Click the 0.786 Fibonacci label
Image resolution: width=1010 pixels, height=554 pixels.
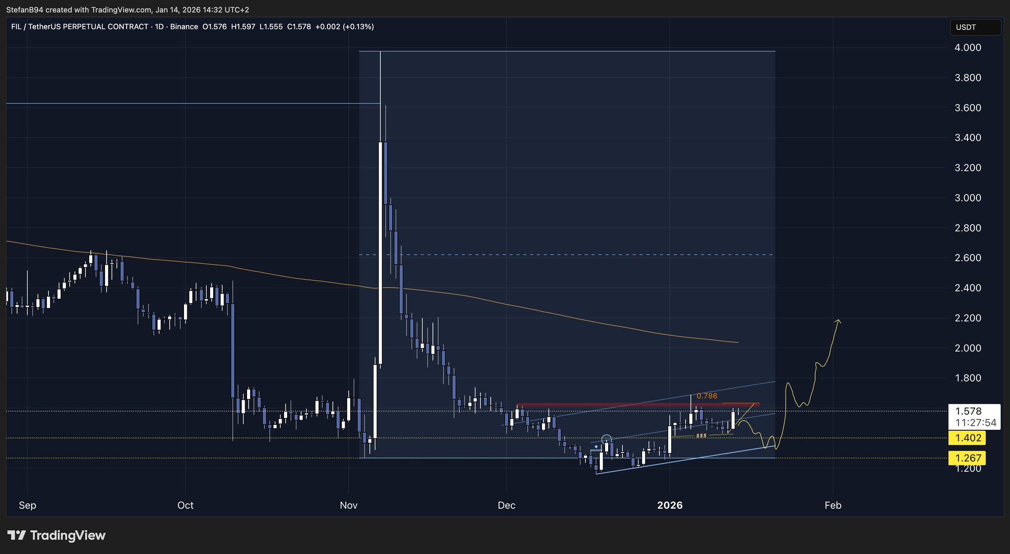coord(707,396)
